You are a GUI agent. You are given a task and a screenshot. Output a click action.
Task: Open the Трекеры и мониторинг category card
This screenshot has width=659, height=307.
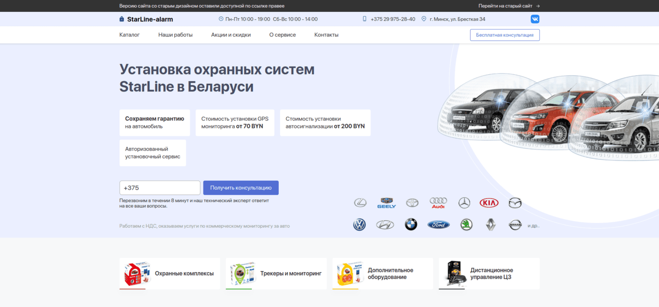coord(276,274)
